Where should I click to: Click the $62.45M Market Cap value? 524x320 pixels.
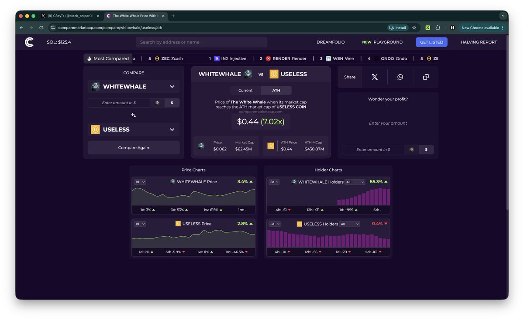pyautogui.click(x=245, y=149)
